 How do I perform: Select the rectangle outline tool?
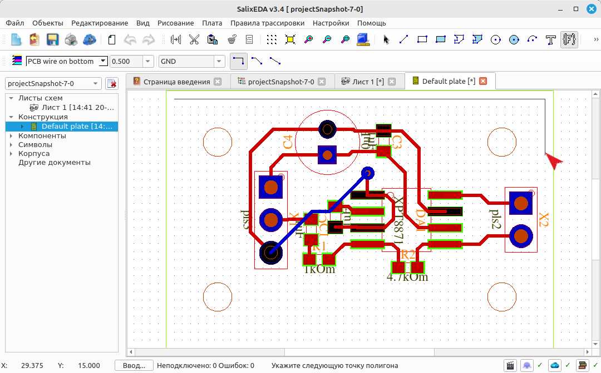tap(422, 39)
